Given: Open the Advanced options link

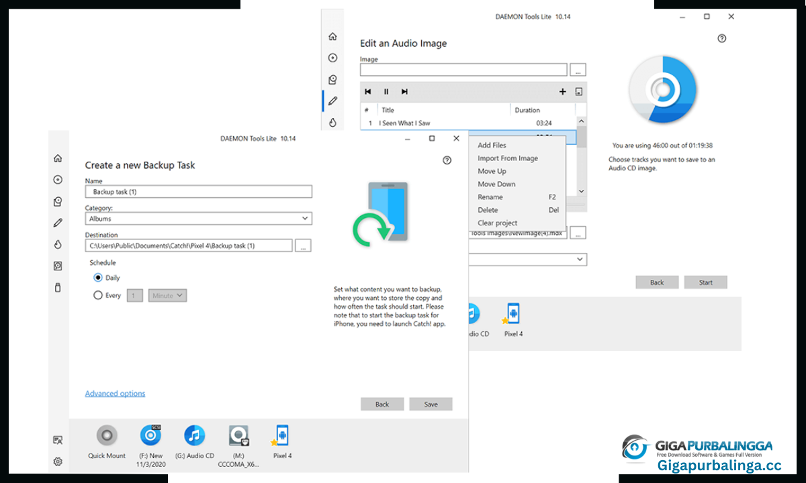Looking at the screenshot, I should [x=115, y=394].
